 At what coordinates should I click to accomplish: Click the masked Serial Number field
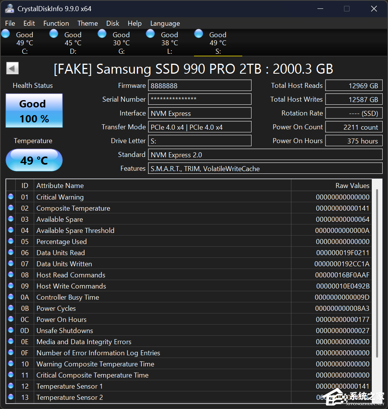(200, 99)
